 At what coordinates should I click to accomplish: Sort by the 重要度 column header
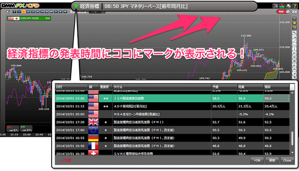click(105, 87)
